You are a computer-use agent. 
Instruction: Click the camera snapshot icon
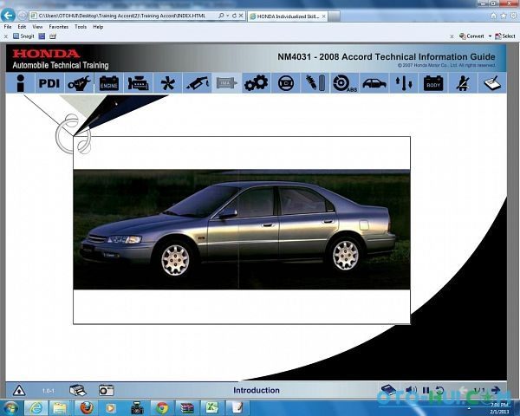107,390
